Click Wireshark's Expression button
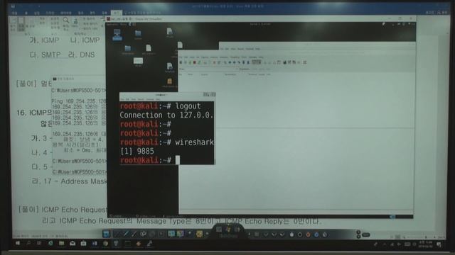This screenshot has height=255, width=455. pos(245,69)
